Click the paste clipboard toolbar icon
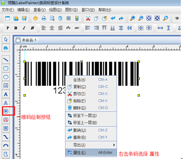The height and width of the screenshot is (159, 183). [105, 18]
